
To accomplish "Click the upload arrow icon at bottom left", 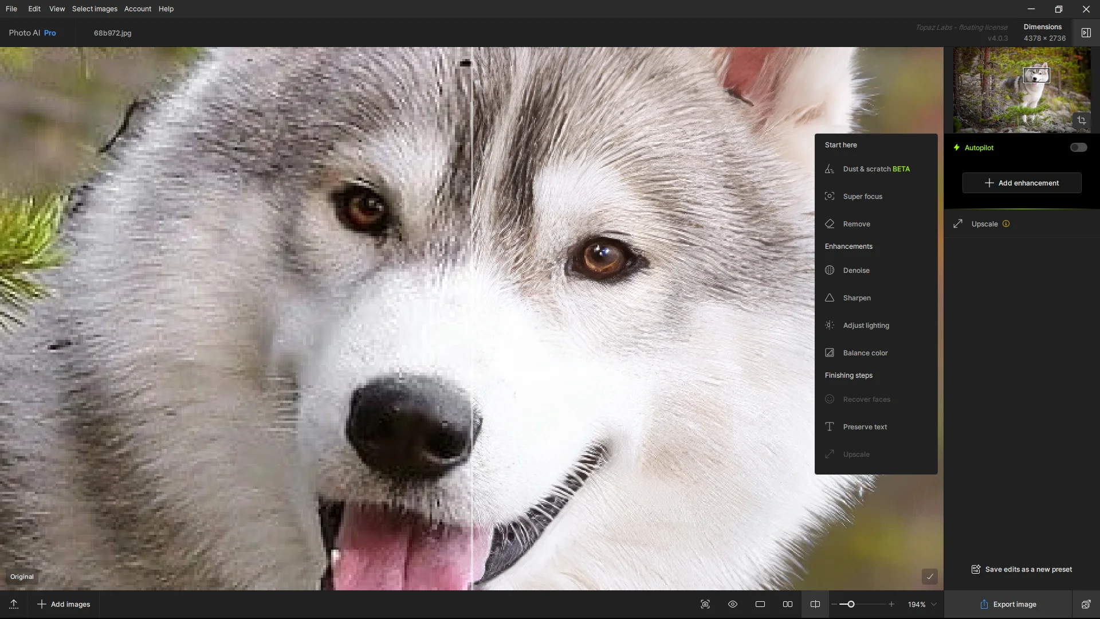I will 14,604.
